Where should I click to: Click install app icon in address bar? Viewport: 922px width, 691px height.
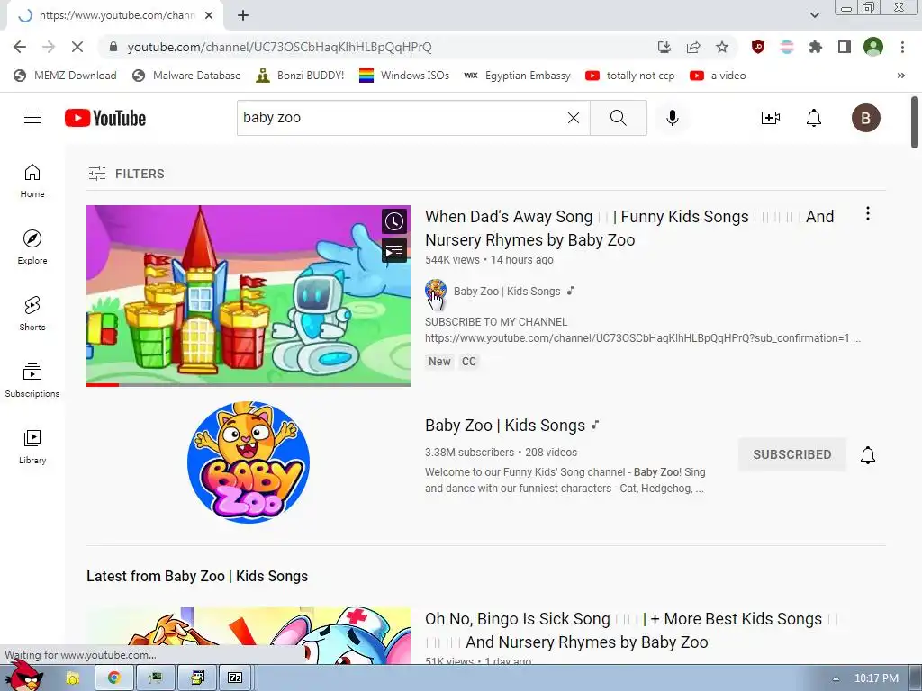coord(664,47)
